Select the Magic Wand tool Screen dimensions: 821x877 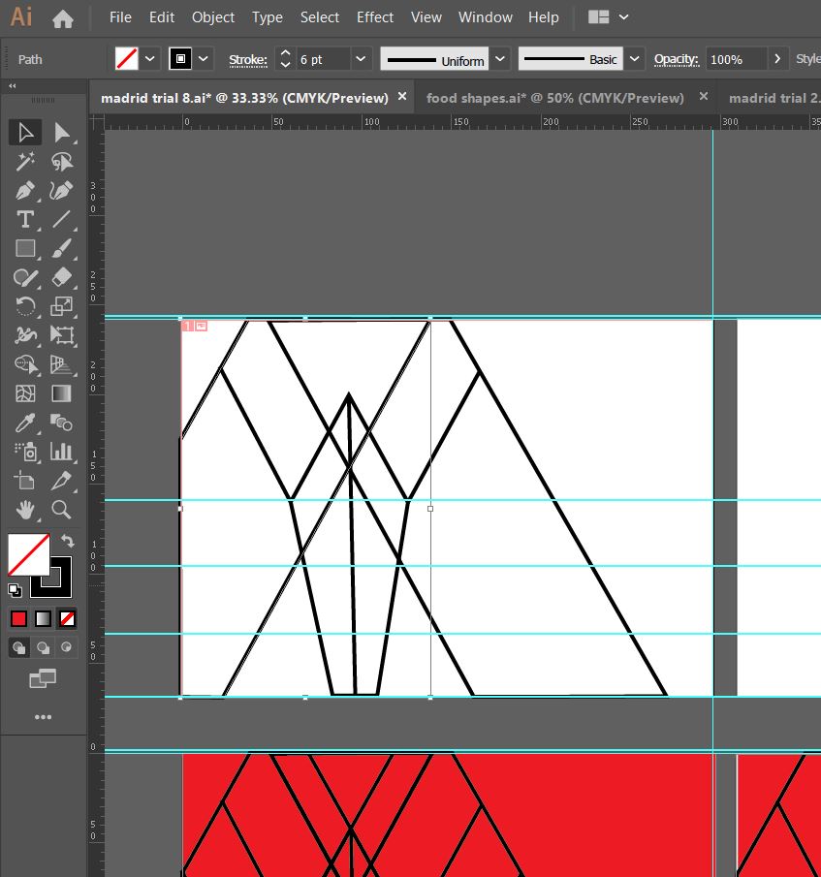pos(25,162)
